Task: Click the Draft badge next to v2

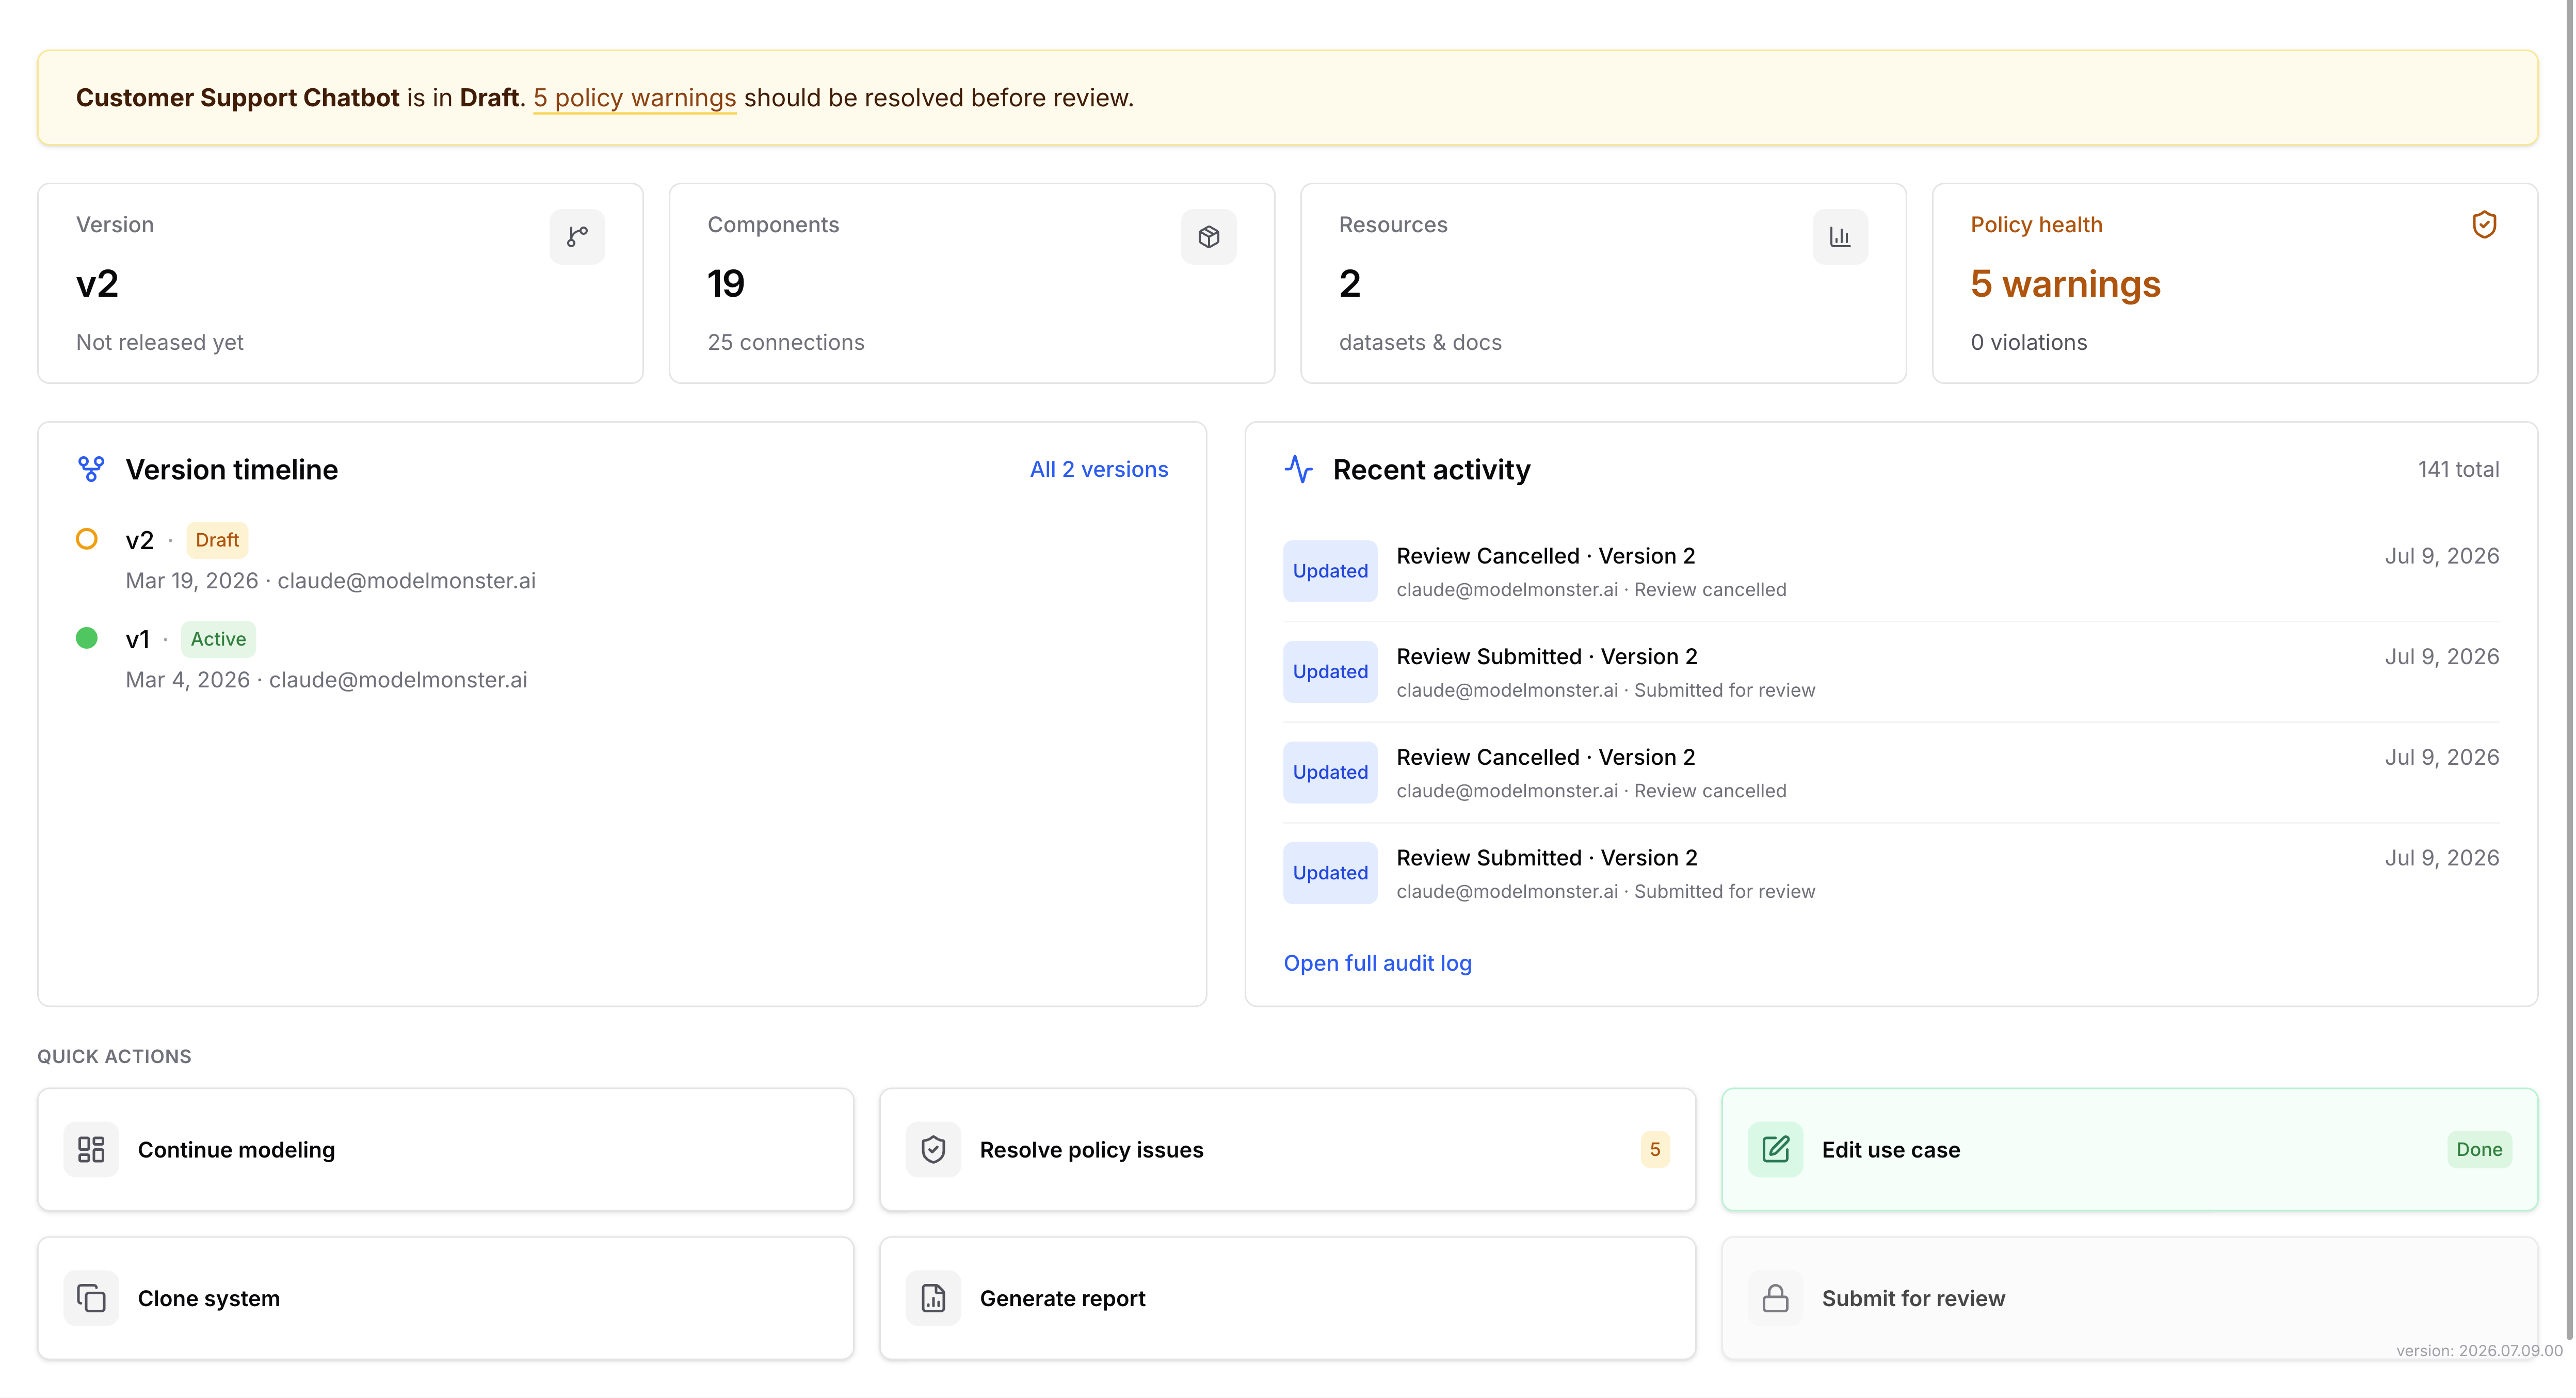Action: click(217, 540)
